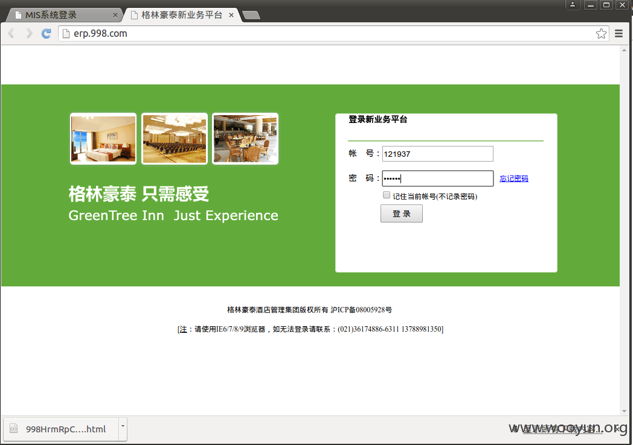Viewport: 633px width, 445px height.
Task: Open the Chrome hamburger menu
Action: 619,33
